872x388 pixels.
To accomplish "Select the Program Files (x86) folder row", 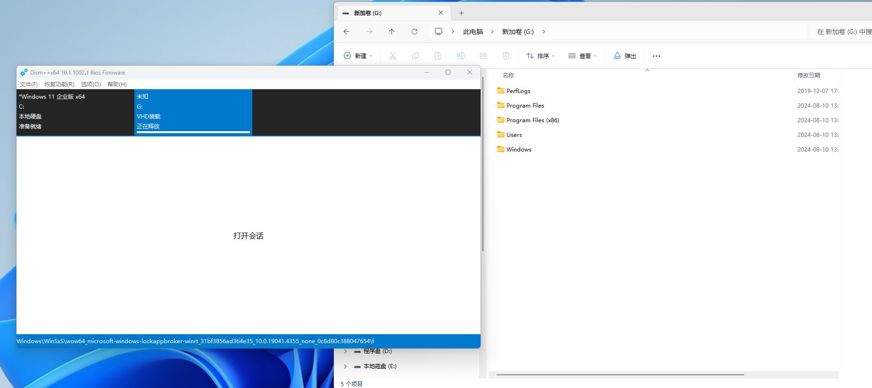I will 667,120.
